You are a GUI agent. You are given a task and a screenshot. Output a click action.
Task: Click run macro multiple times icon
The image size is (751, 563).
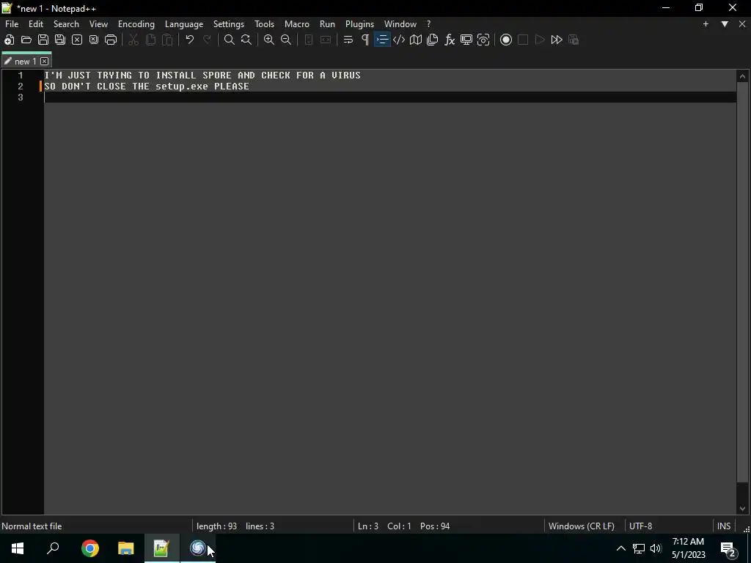point(557,40)
